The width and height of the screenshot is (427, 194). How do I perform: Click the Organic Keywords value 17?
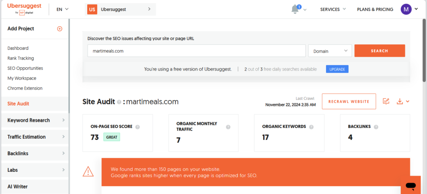[266, 137]
